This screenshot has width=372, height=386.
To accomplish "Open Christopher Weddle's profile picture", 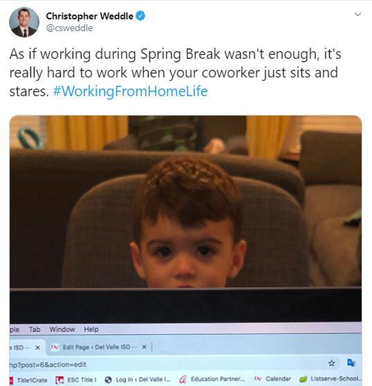I will [24, 22].
